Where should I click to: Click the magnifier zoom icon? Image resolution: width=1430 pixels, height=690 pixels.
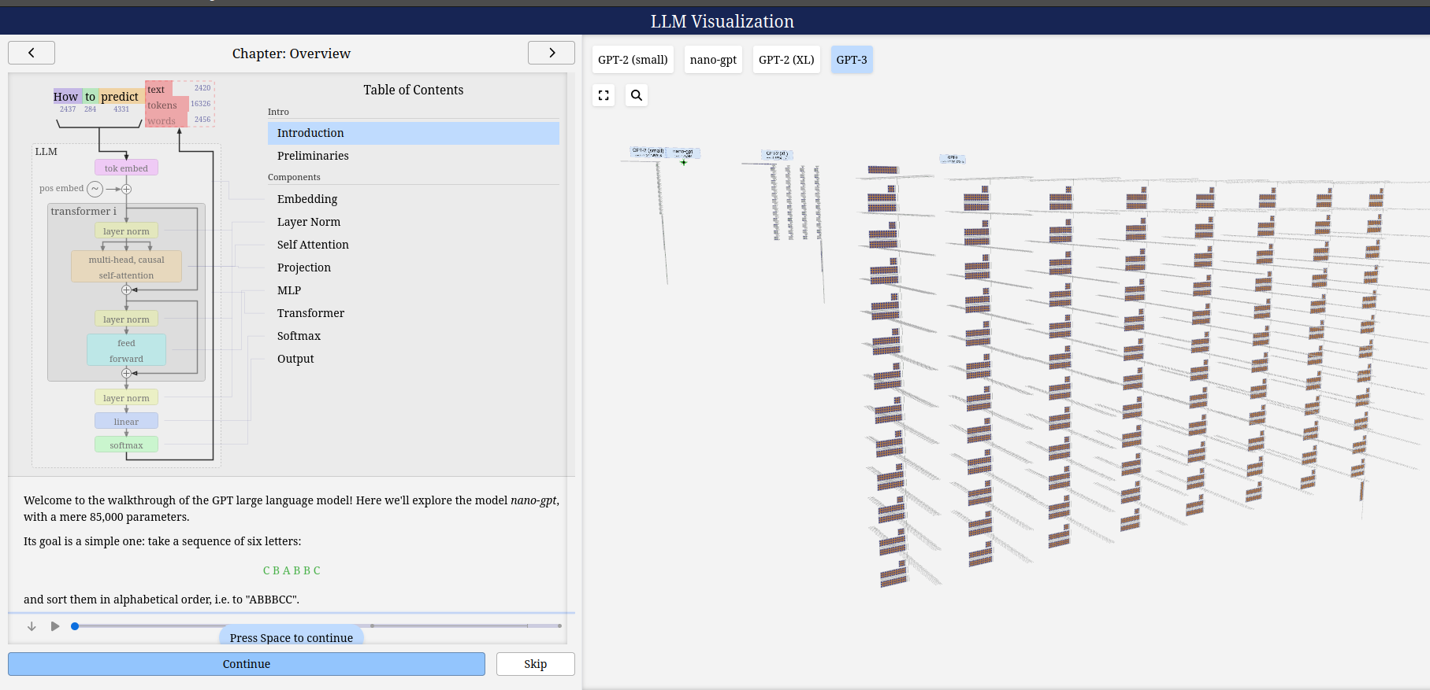(x=637, y=95)
